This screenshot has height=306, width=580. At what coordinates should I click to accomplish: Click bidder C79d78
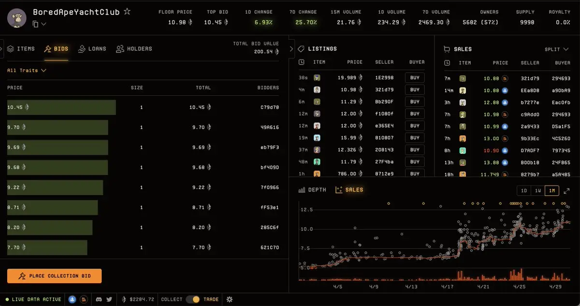click(269, 107)
